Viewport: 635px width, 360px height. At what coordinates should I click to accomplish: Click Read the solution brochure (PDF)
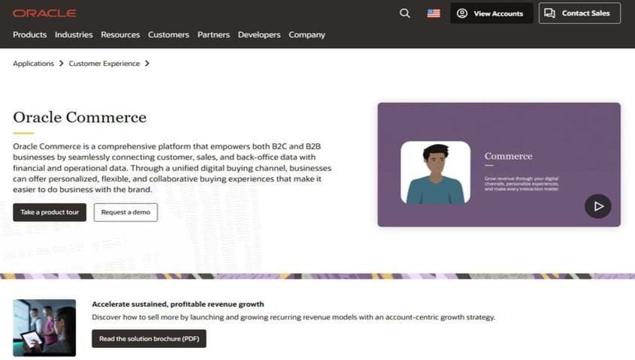(x=149, y=338)
